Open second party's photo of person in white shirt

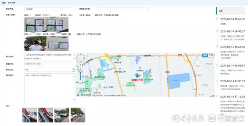(35, 44)
